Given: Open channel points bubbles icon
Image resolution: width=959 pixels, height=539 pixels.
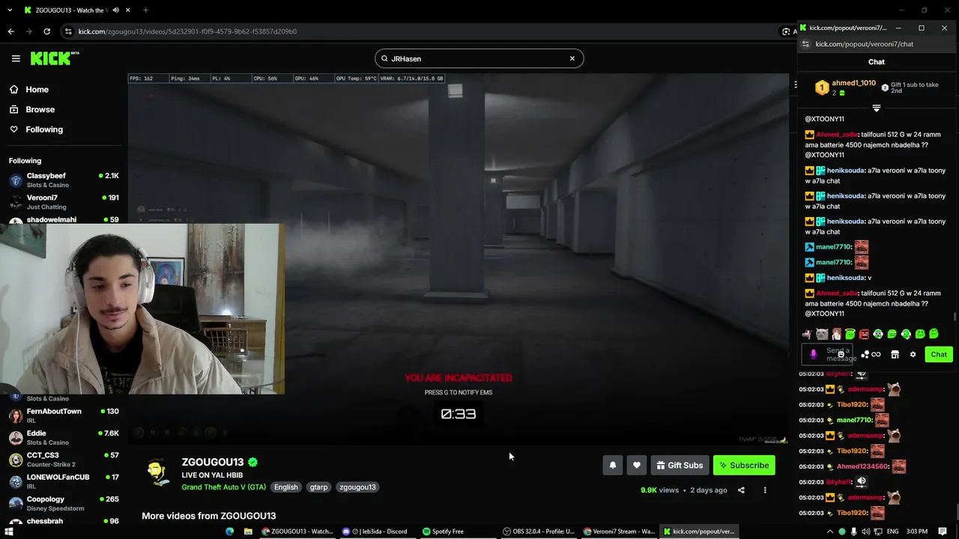Looking at the screenshot, I should coord(865,354).
